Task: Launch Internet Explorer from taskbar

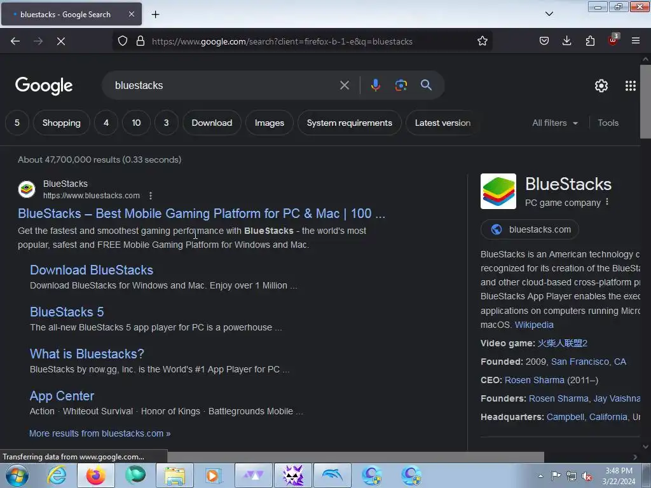Action: pyautogui.click(x=57, y=475)
